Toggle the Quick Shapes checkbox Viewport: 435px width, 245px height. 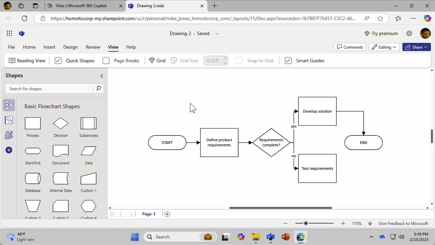(x=58, y=61)
